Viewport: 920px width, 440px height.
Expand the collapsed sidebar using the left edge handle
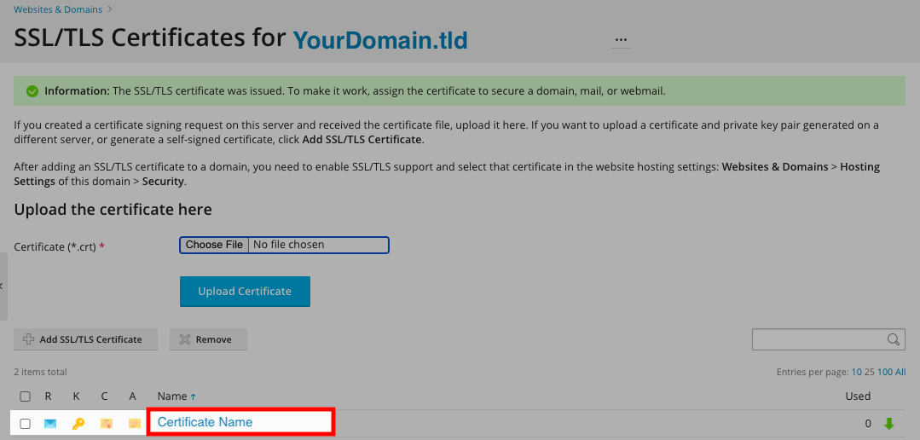click(x=3, y=287)
